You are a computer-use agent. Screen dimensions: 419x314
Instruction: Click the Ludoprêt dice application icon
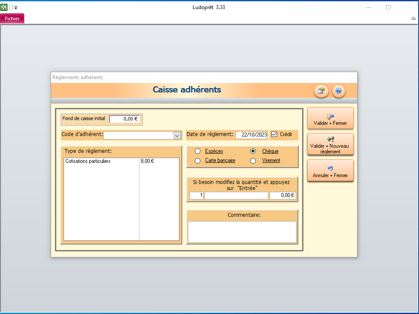(4, 7)
